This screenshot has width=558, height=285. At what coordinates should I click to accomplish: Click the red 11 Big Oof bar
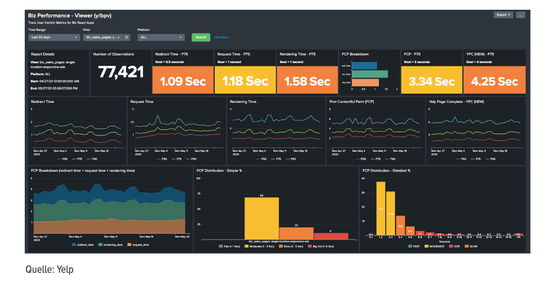[331, 236]
